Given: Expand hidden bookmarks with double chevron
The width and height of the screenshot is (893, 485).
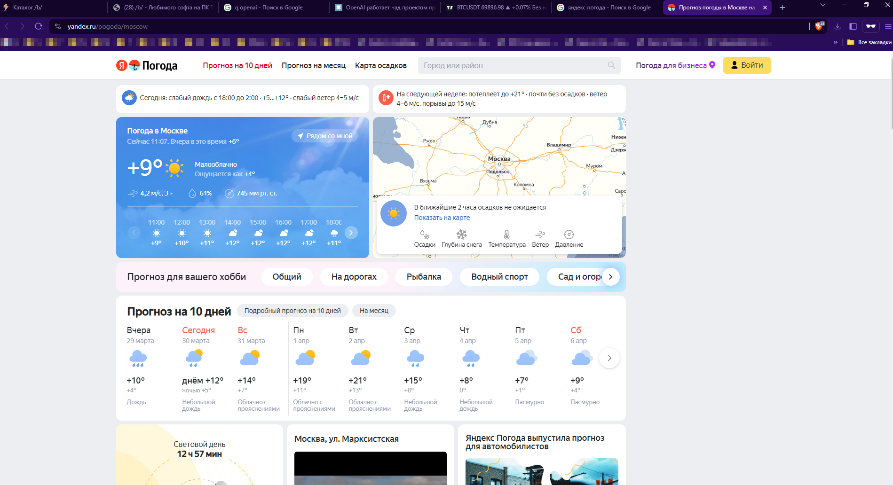Looking at the screenshot, I should [x=836, y=42].
